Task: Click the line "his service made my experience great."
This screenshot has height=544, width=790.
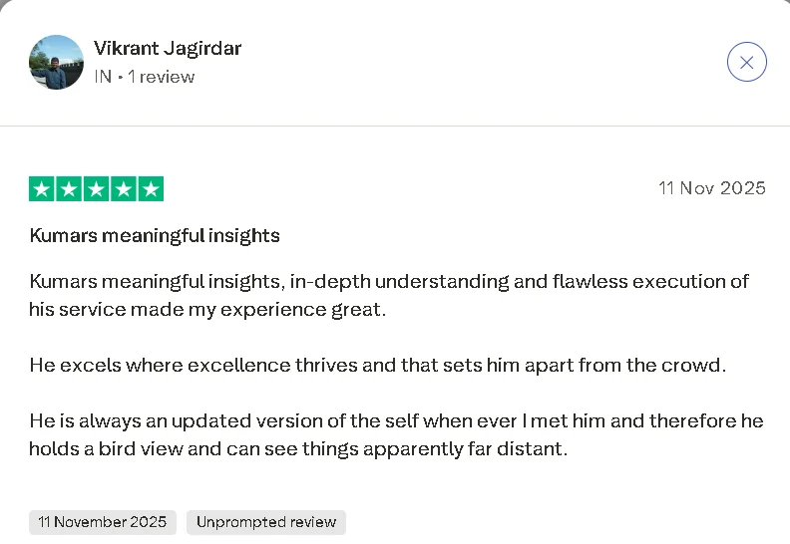Action: [207, 310]
